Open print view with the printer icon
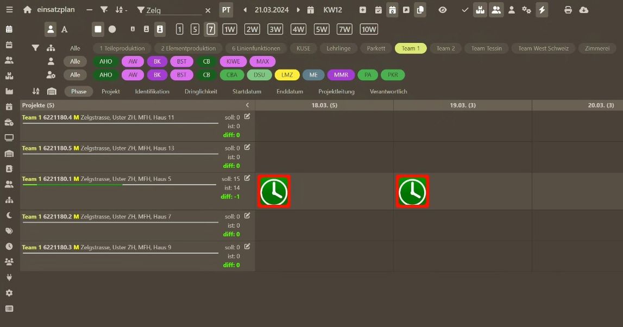623x327 pixels. click(569, 10)
